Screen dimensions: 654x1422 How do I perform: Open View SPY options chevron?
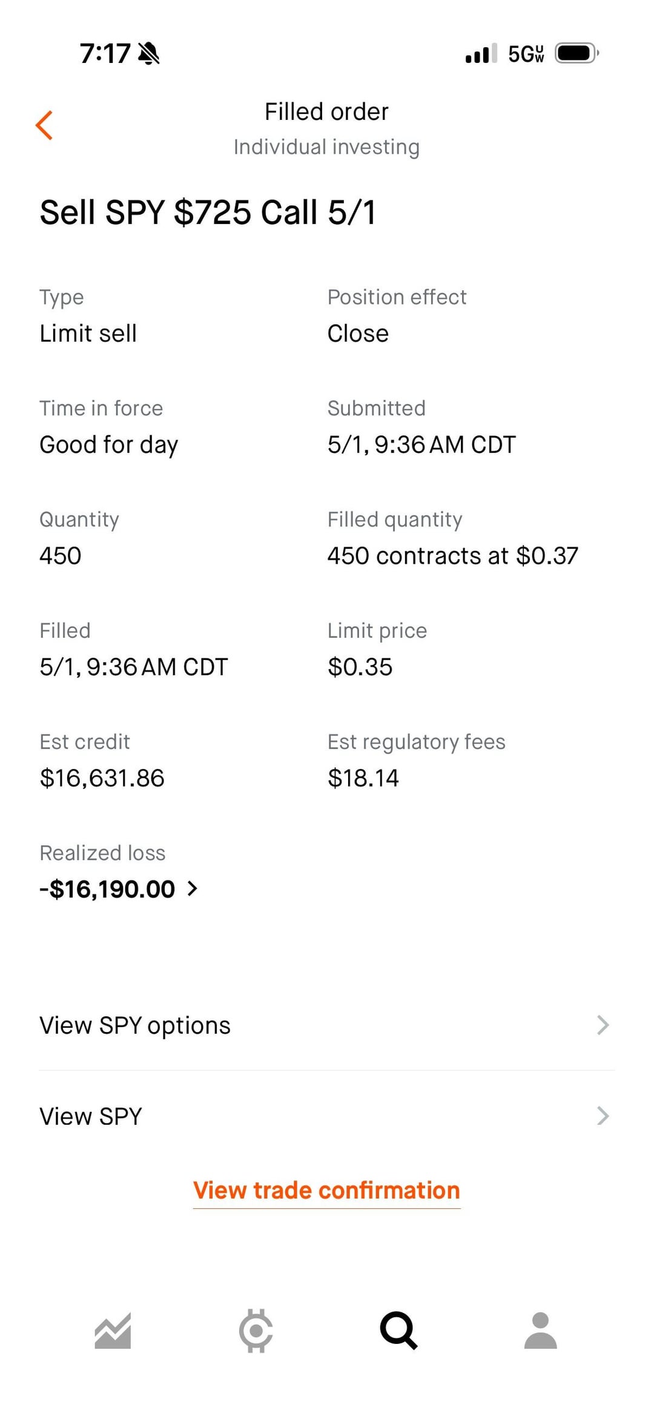(x=603, y=1025)
